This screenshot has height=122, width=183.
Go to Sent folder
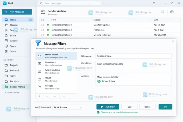(9, 30)
